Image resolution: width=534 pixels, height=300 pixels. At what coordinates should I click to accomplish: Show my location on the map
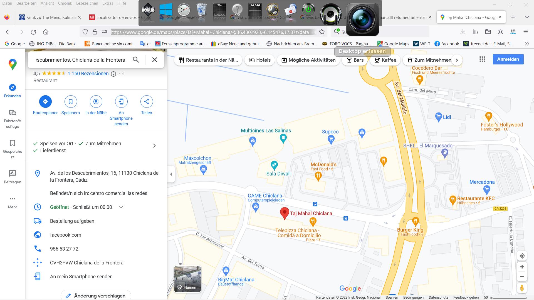[x=522, y=256]
